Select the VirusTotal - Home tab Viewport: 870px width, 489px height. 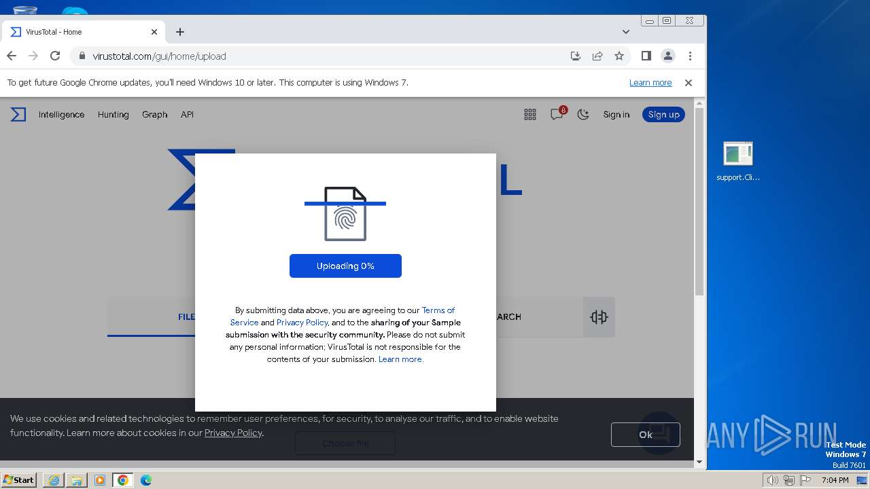(83, 32)
